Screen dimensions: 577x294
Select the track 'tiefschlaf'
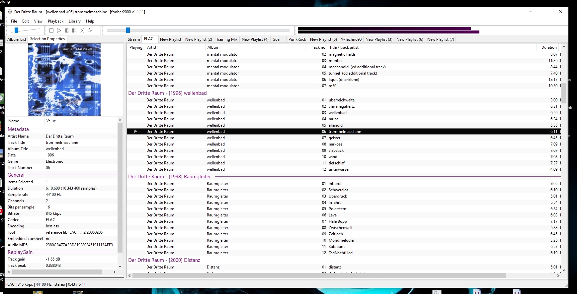click(344, 163)
